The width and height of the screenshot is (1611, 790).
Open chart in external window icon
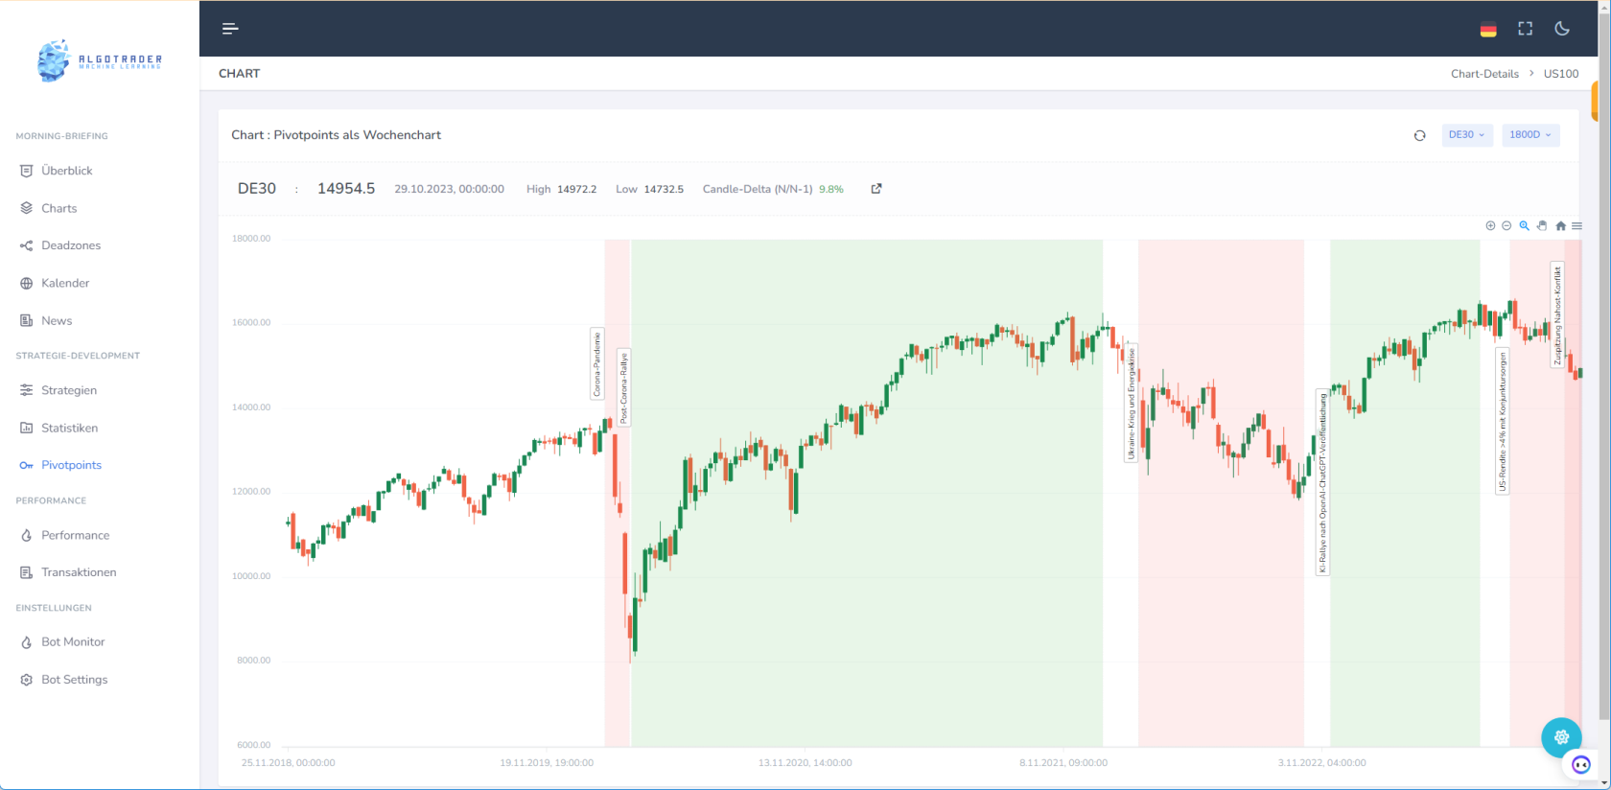[876, 189]
